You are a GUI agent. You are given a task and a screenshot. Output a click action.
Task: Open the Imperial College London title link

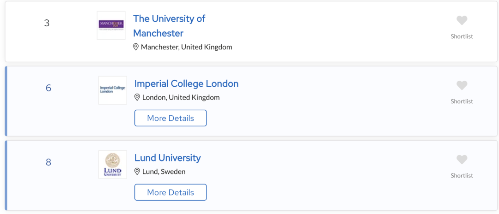pos(187,83)
